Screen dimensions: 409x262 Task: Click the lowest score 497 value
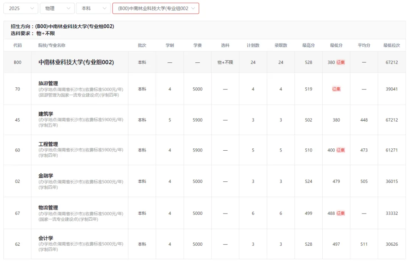[x=336, y=244]
